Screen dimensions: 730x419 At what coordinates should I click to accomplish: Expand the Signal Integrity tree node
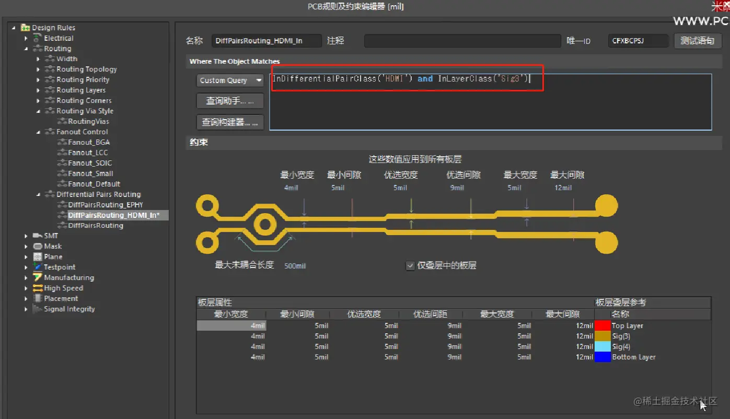click(26, 309)
